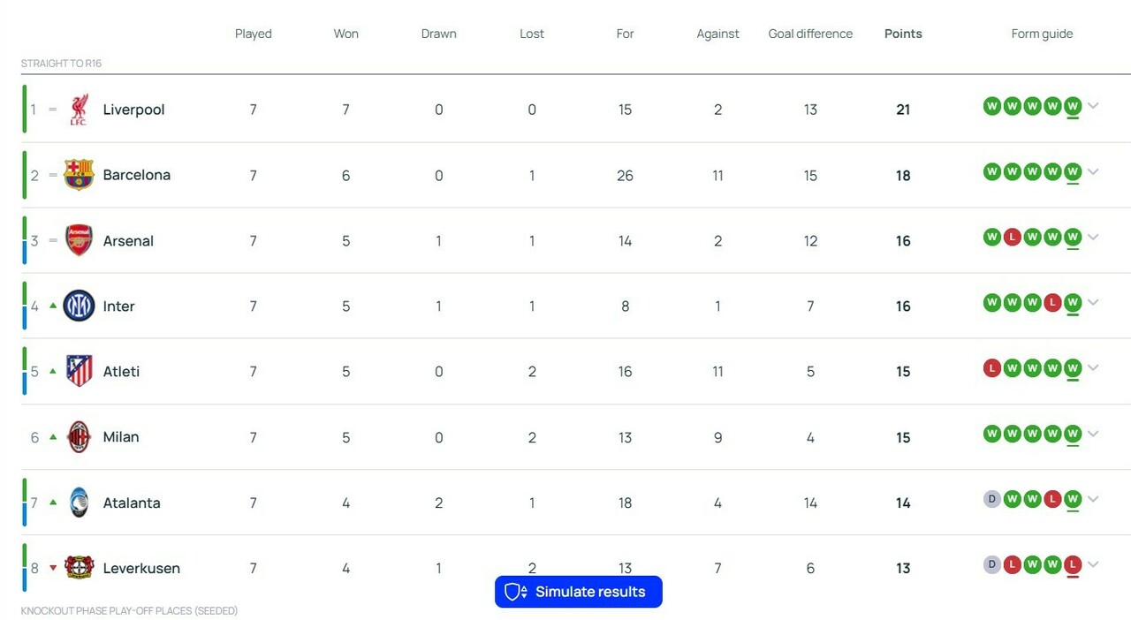Select the red L badge in Arsenal's form
The image size is (1131, 620).
click(x=1013, y=237)
